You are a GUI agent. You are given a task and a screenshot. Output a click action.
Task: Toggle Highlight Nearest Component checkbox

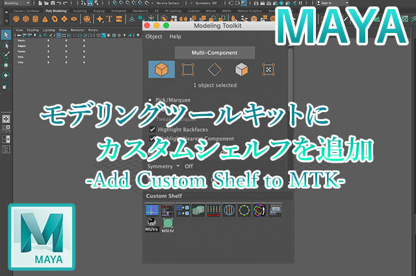click(152, 139)
